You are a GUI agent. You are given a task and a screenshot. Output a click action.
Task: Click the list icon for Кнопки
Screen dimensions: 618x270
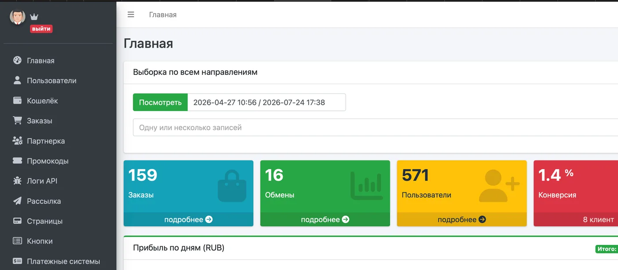pos(17,241)
